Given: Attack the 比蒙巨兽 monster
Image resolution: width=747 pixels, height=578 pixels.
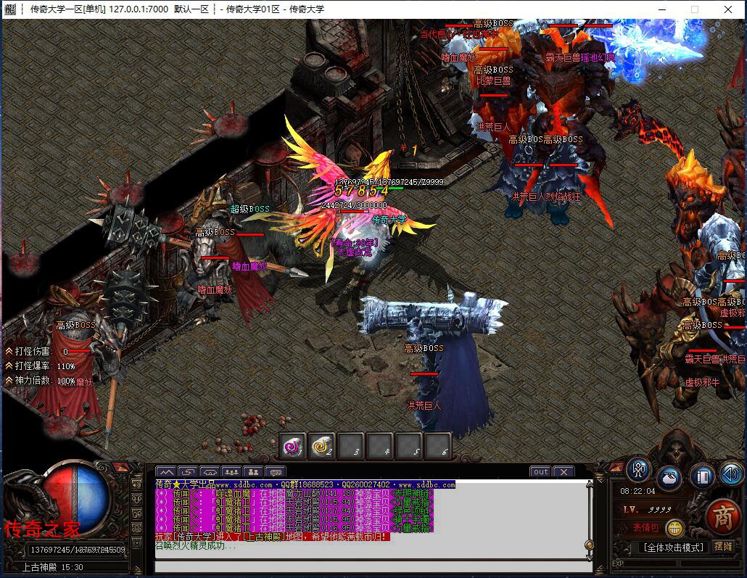Looking at the screenshot, I should click(494, 81).
